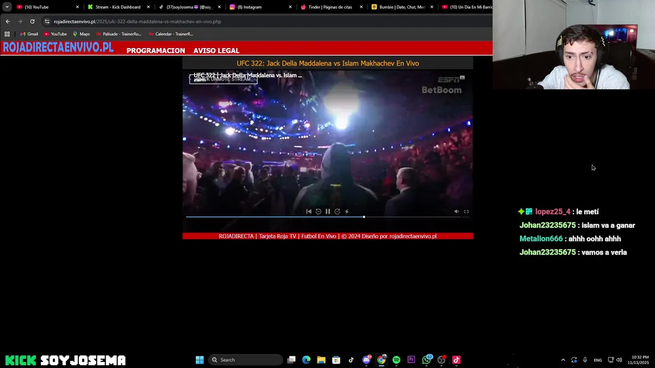Switch to Chrome in the taskbar
Image resolution: width=655 pixels, height=368 pixels.
381,360
